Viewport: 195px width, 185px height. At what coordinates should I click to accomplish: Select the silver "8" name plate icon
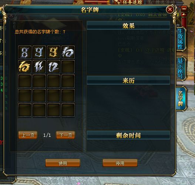tap(25, 52)
